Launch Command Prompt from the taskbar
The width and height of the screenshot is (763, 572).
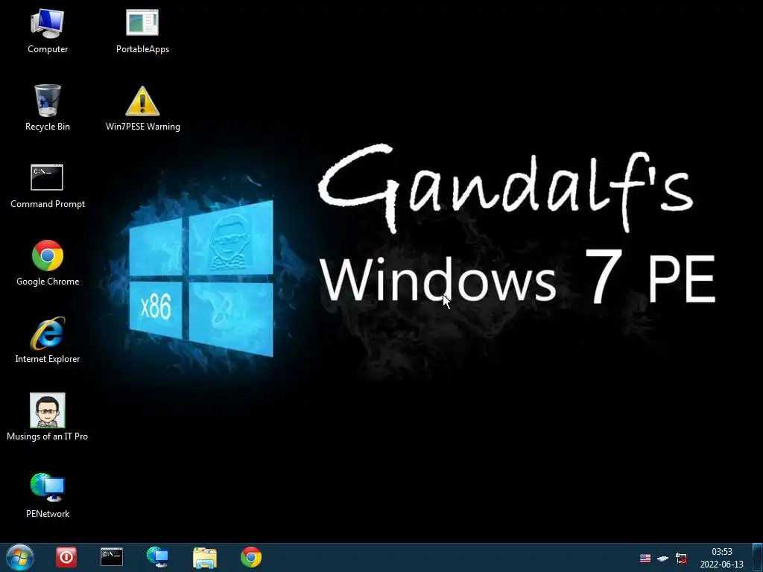pyautogui.click(x=112, y=557)
